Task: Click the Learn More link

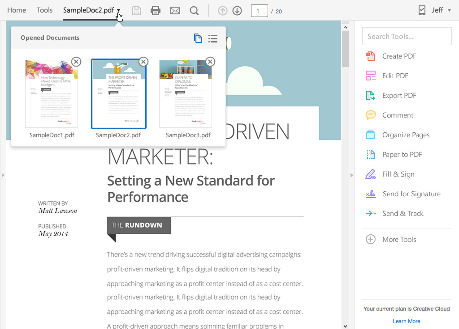Action: (406, 321)
